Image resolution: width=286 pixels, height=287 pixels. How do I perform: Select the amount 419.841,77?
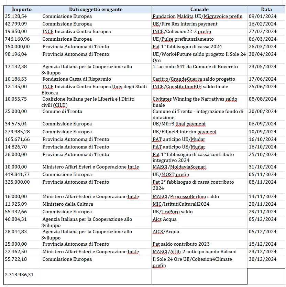click(x=17, y=174)
